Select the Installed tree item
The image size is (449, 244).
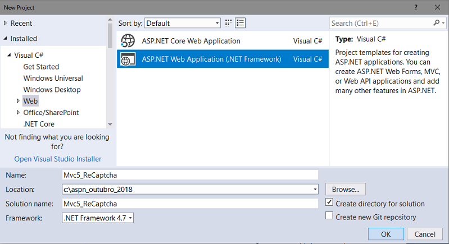click(x=24, y=38)
